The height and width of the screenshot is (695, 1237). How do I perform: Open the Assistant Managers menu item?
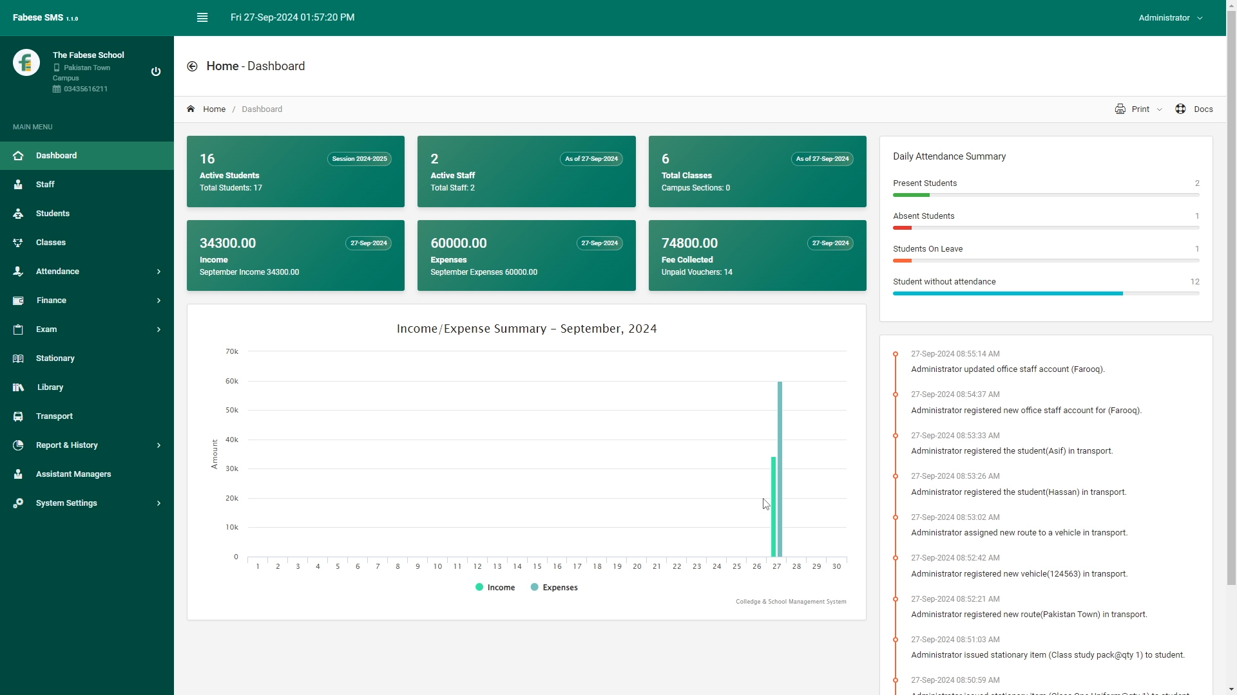pos(87,474)
